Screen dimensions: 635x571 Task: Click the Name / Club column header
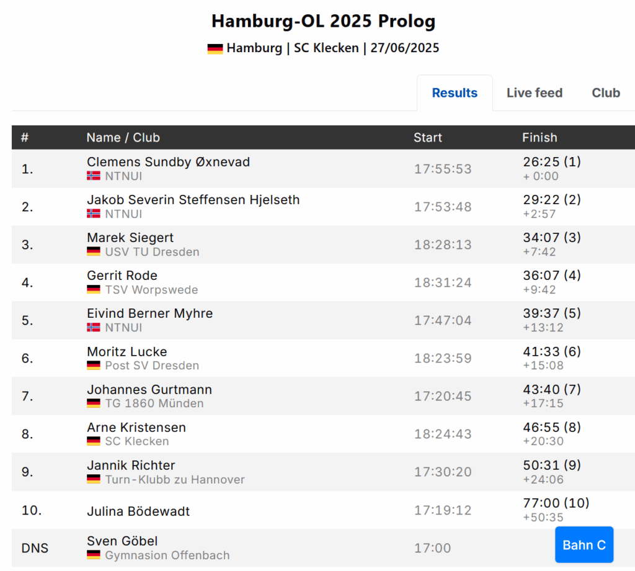click(123, 138)
